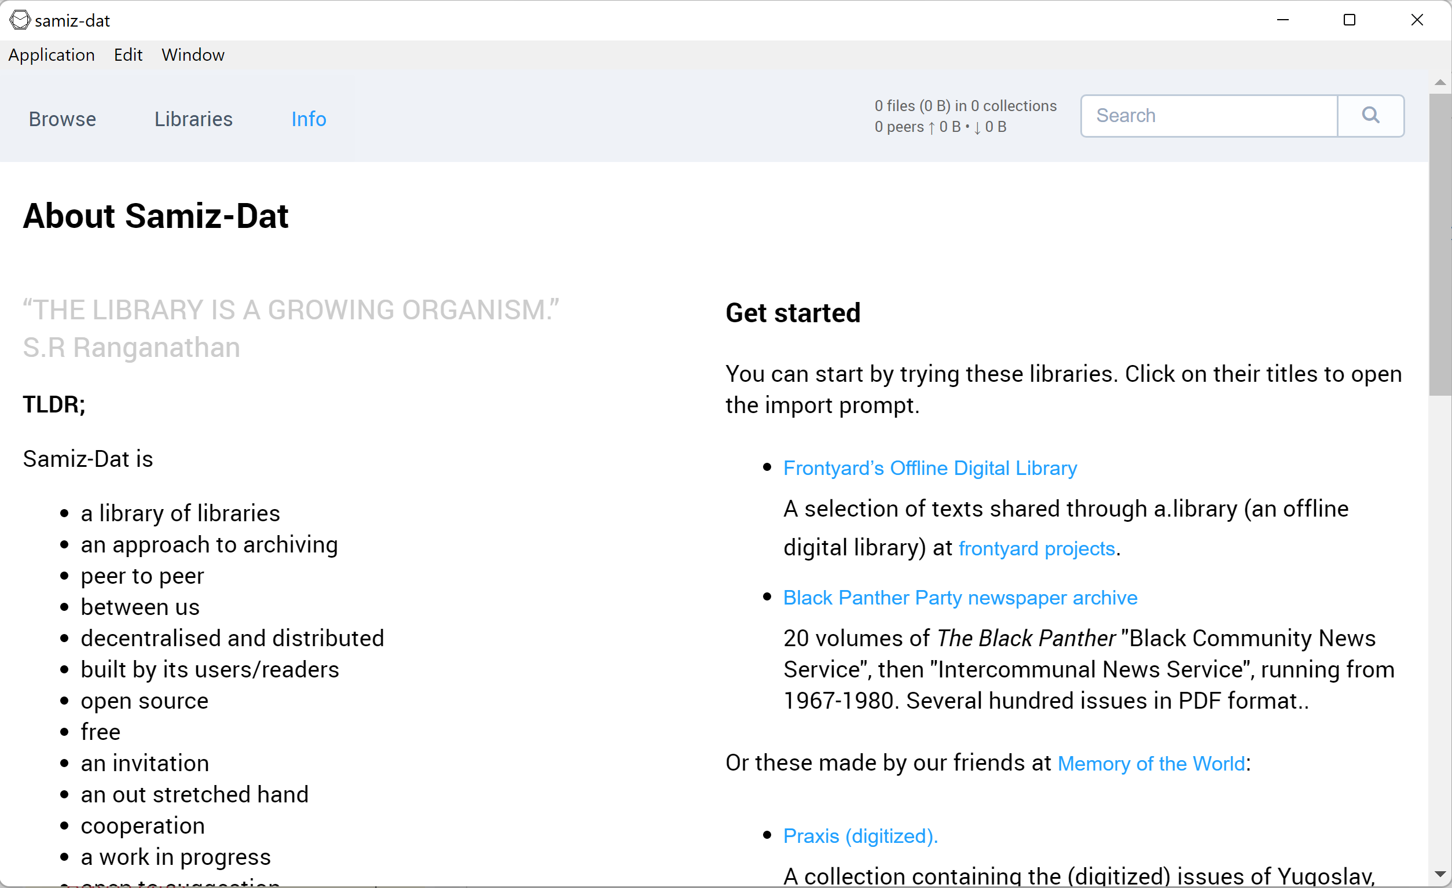Click the samiz-dat hexagon logo
Screen dimensions: 1452x888
point(20,20)
